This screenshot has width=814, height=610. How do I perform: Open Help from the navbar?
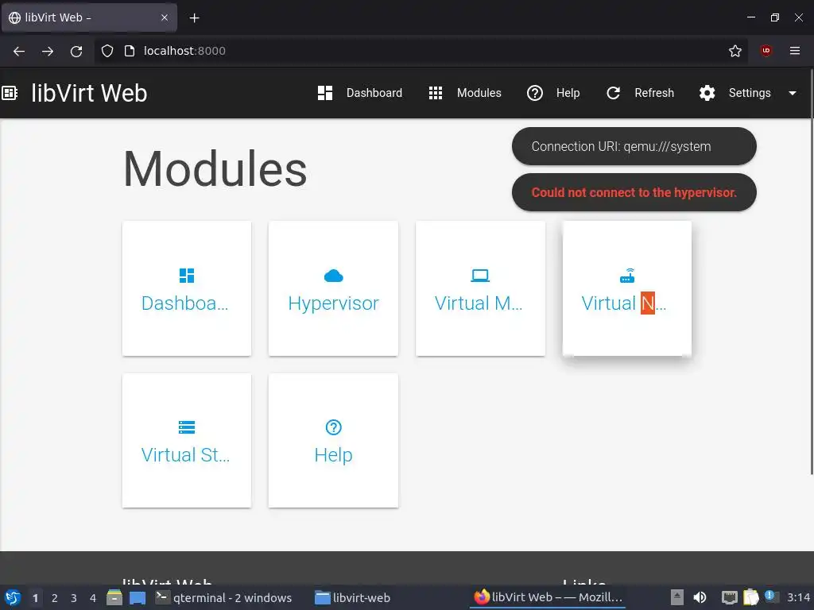pos(568,93)
